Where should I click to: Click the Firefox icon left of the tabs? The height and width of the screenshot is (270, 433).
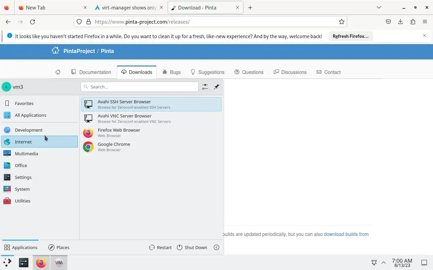[7, 7]
